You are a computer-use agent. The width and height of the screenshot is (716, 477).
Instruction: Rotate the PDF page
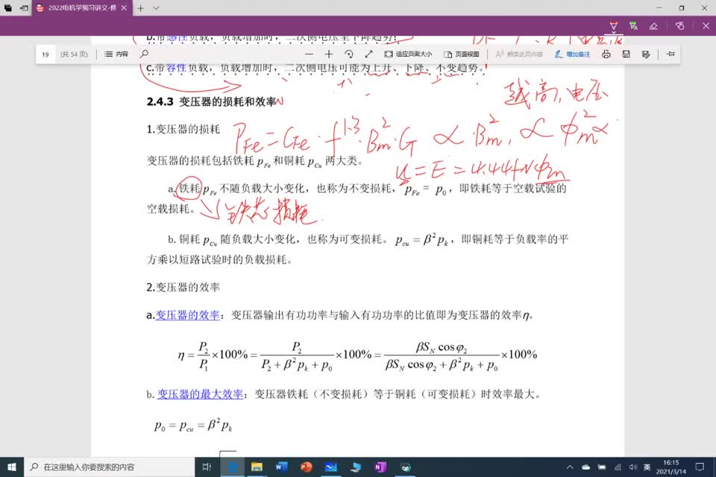349,54
